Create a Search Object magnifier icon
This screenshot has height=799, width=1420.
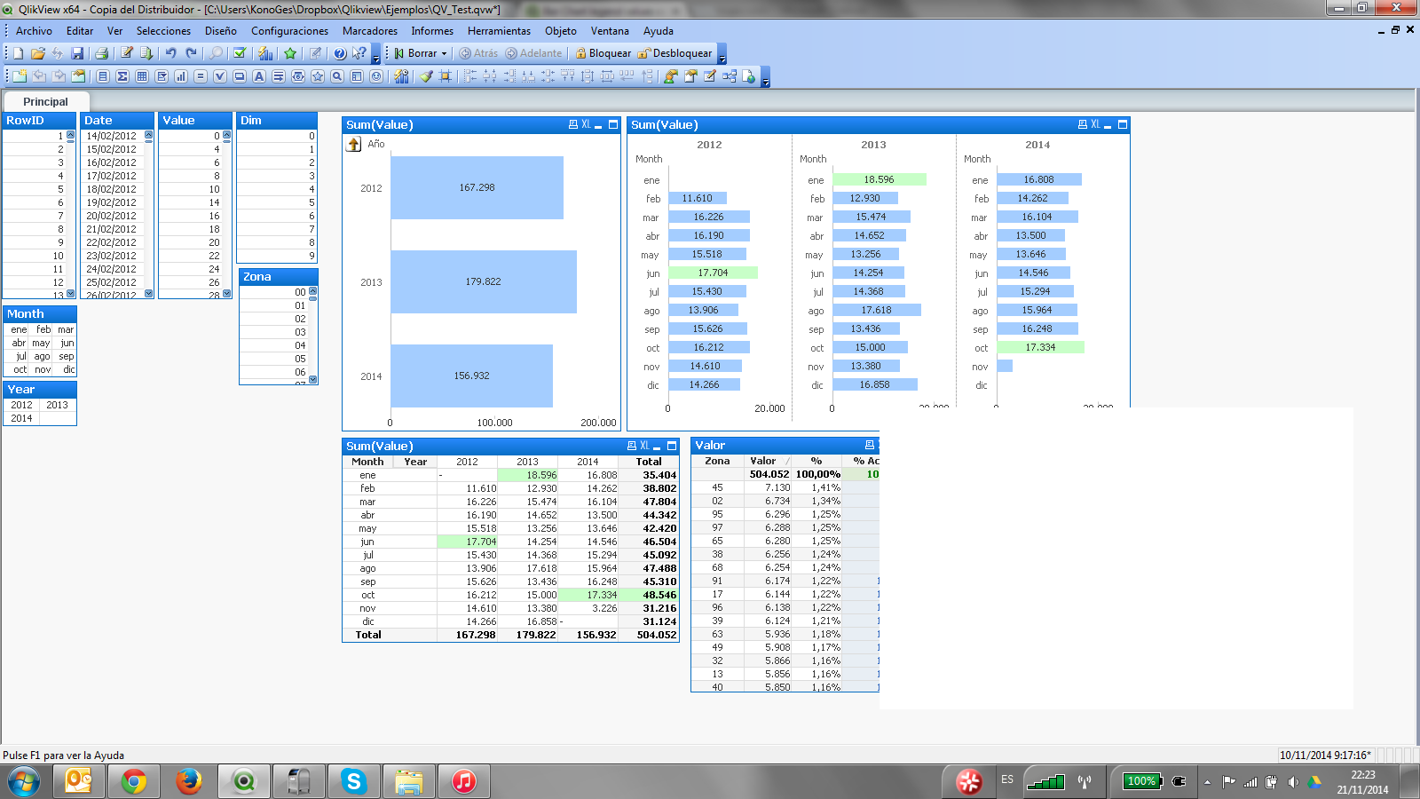tap(337, 76)
